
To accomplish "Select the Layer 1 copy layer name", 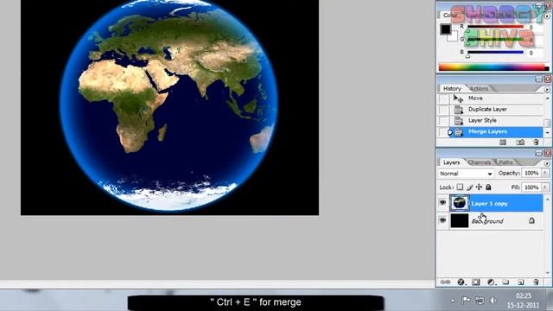I will [x=489, y=204].
